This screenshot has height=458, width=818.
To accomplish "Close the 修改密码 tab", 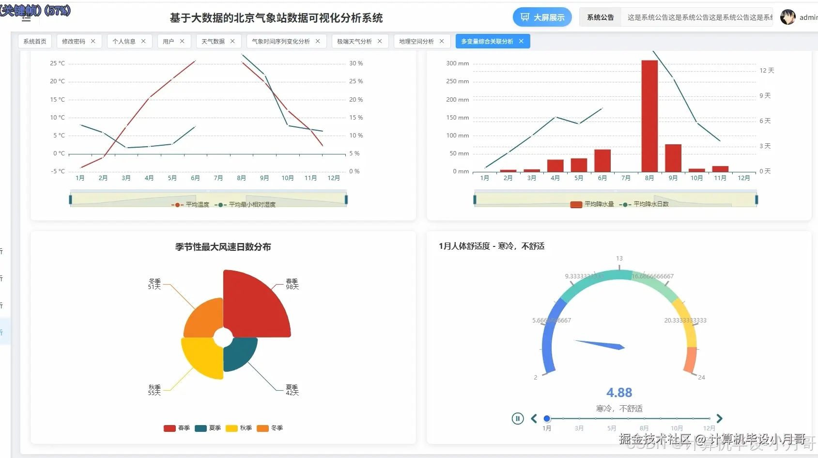I will (x=93, y=41).
